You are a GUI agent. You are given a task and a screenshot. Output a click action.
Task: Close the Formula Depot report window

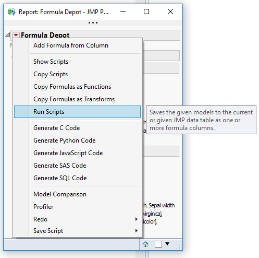[x=170, y=11]
